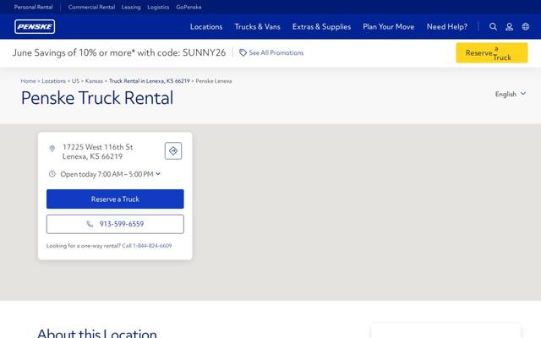Click the promotions tag icon

[x=243, y=52]
